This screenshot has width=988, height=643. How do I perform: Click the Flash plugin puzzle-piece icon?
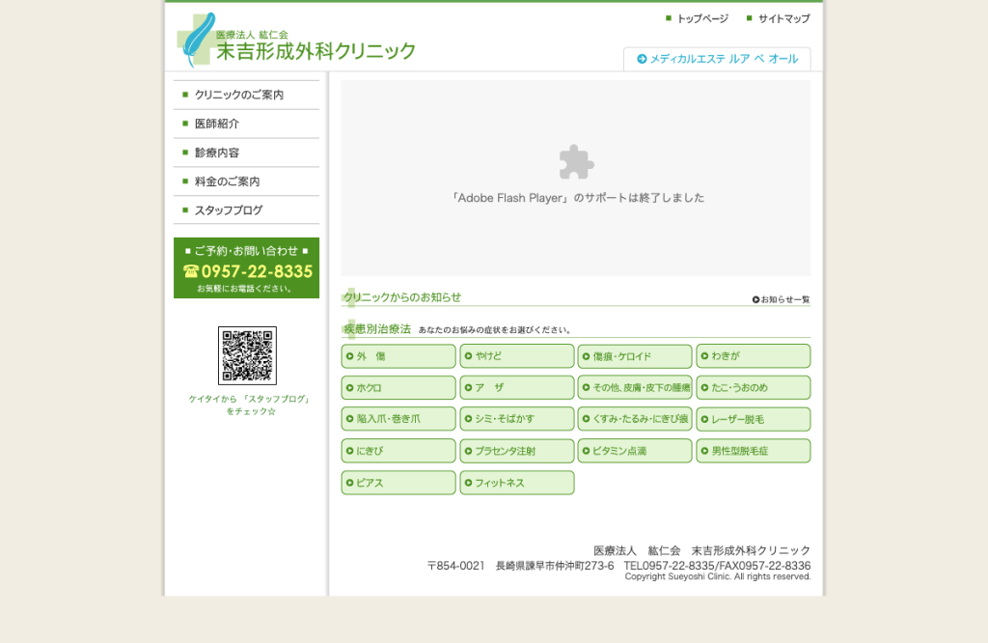576,162
